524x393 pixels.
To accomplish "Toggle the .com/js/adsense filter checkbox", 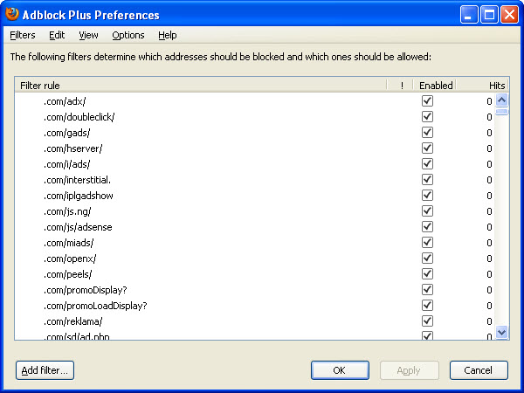I will point(427,226).
